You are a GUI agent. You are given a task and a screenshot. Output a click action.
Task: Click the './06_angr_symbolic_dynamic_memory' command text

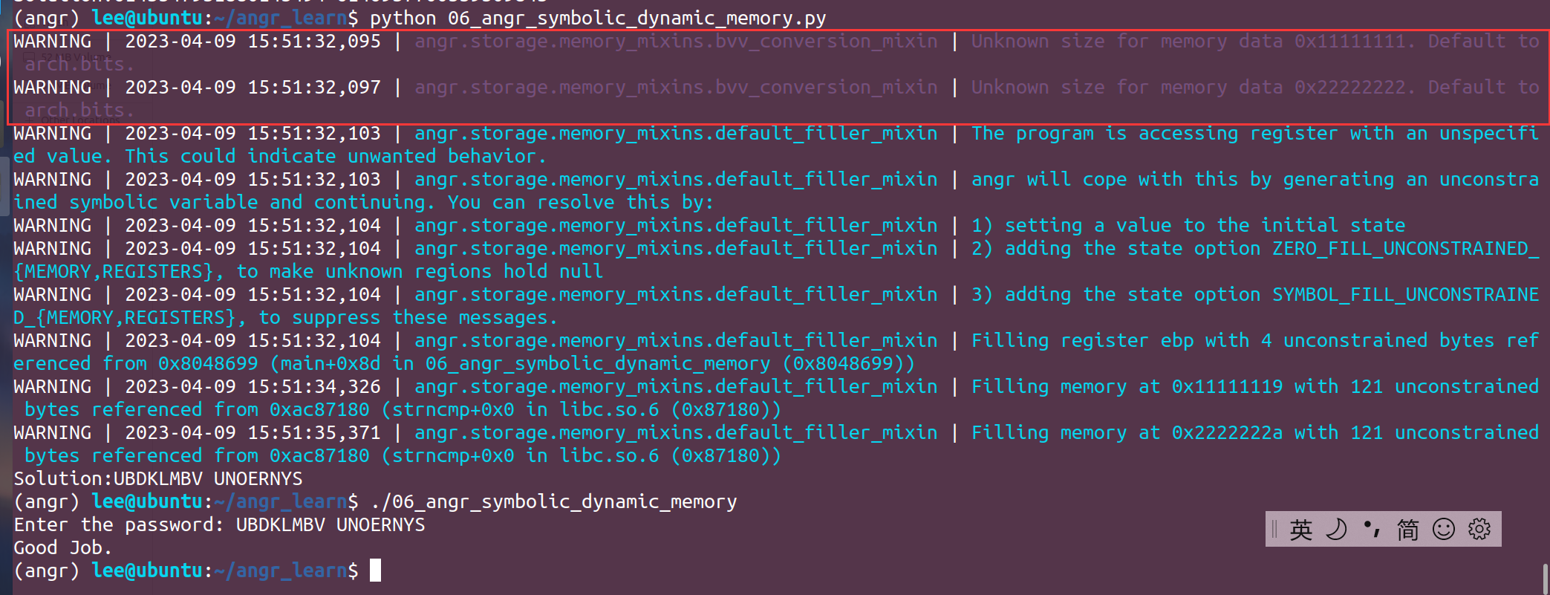pos(553,501)
